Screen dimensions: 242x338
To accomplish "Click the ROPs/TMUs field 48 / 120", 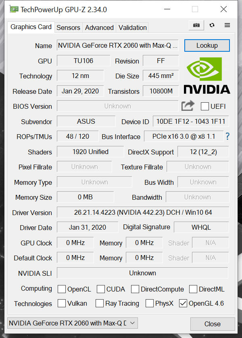I will pos(78,136).
